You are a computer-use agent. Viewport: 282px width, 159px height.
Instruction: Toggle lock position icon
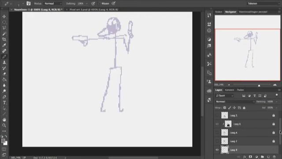pyautogui.click(x=234, y=108)
